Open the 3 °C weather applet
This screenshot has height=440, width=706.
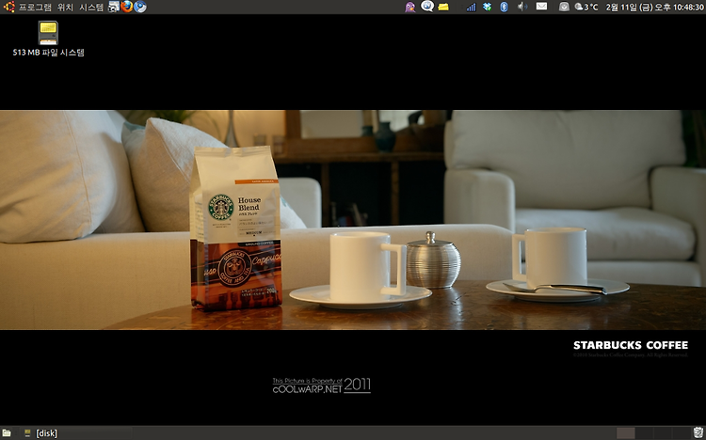(586, 8)
